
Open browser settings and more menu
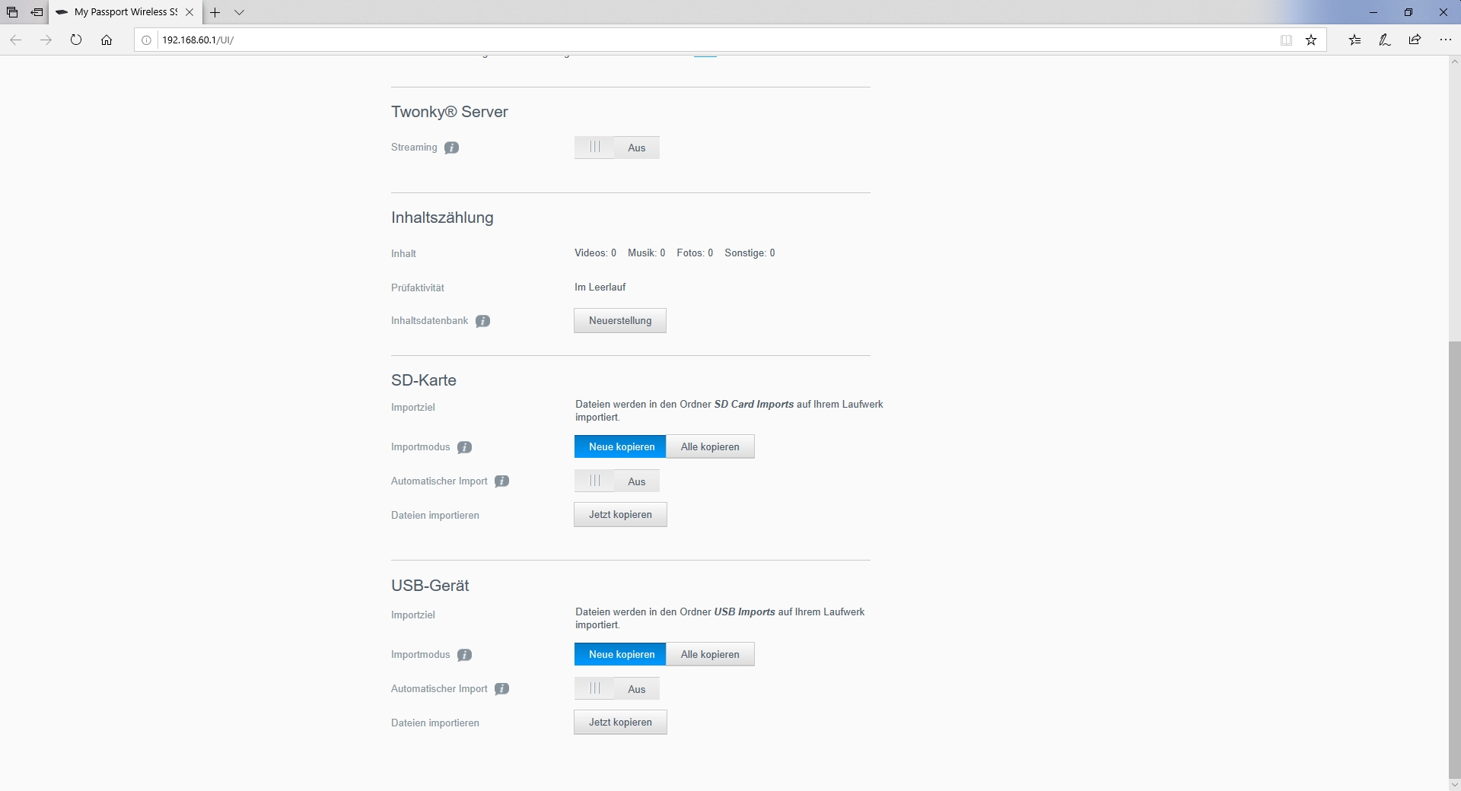1446,40
